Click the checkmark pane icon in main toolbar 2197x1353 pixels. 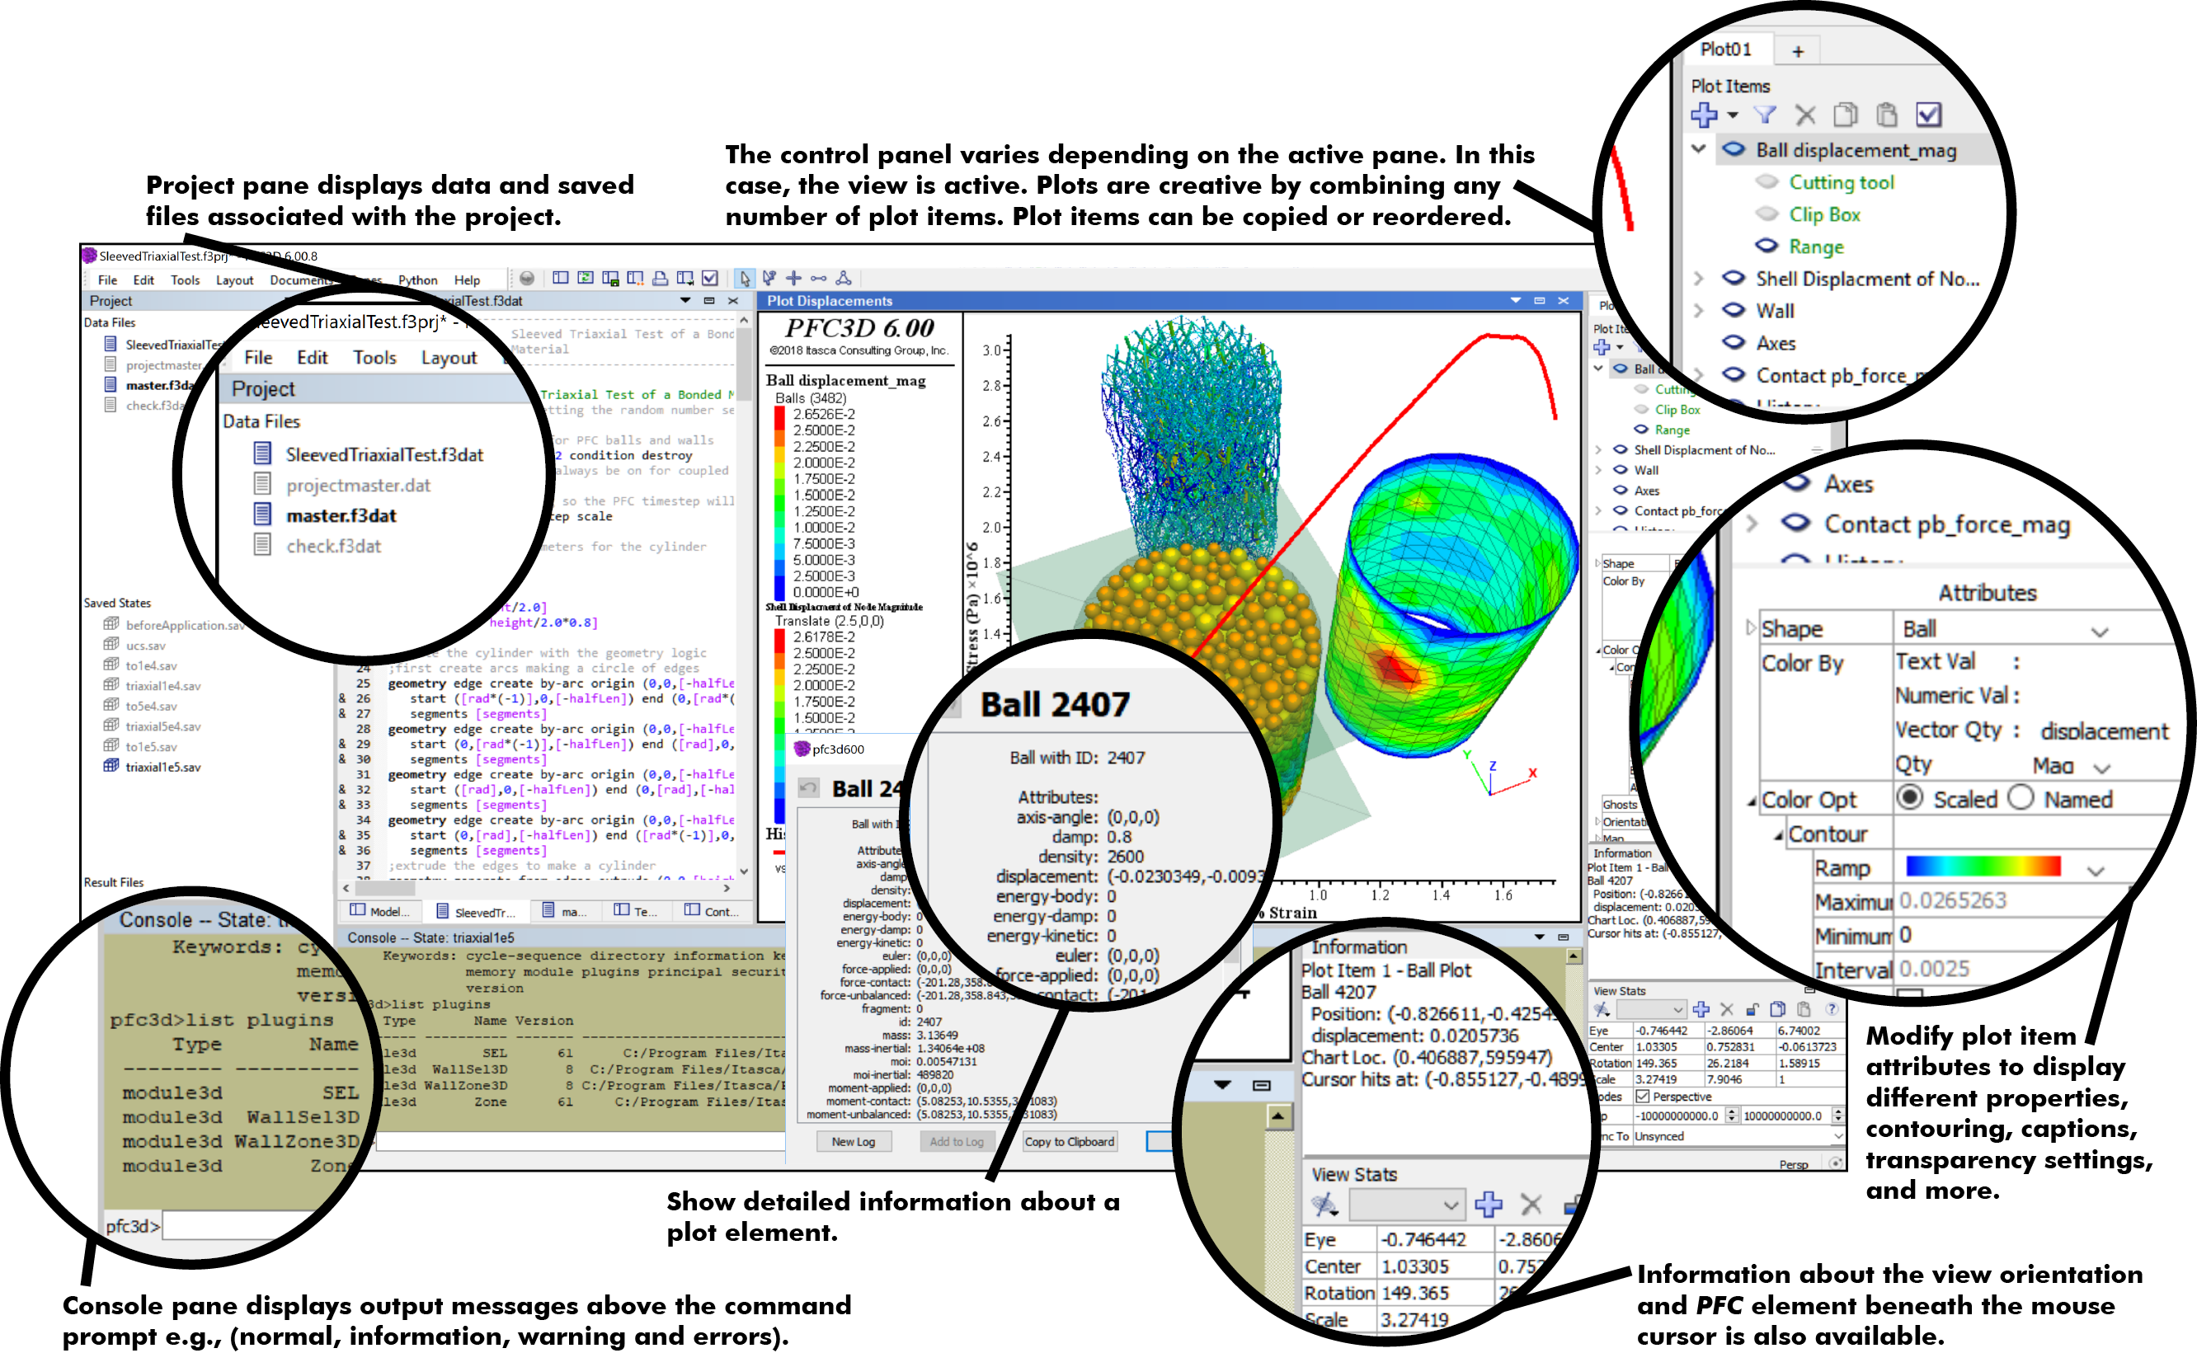(711, 279)
